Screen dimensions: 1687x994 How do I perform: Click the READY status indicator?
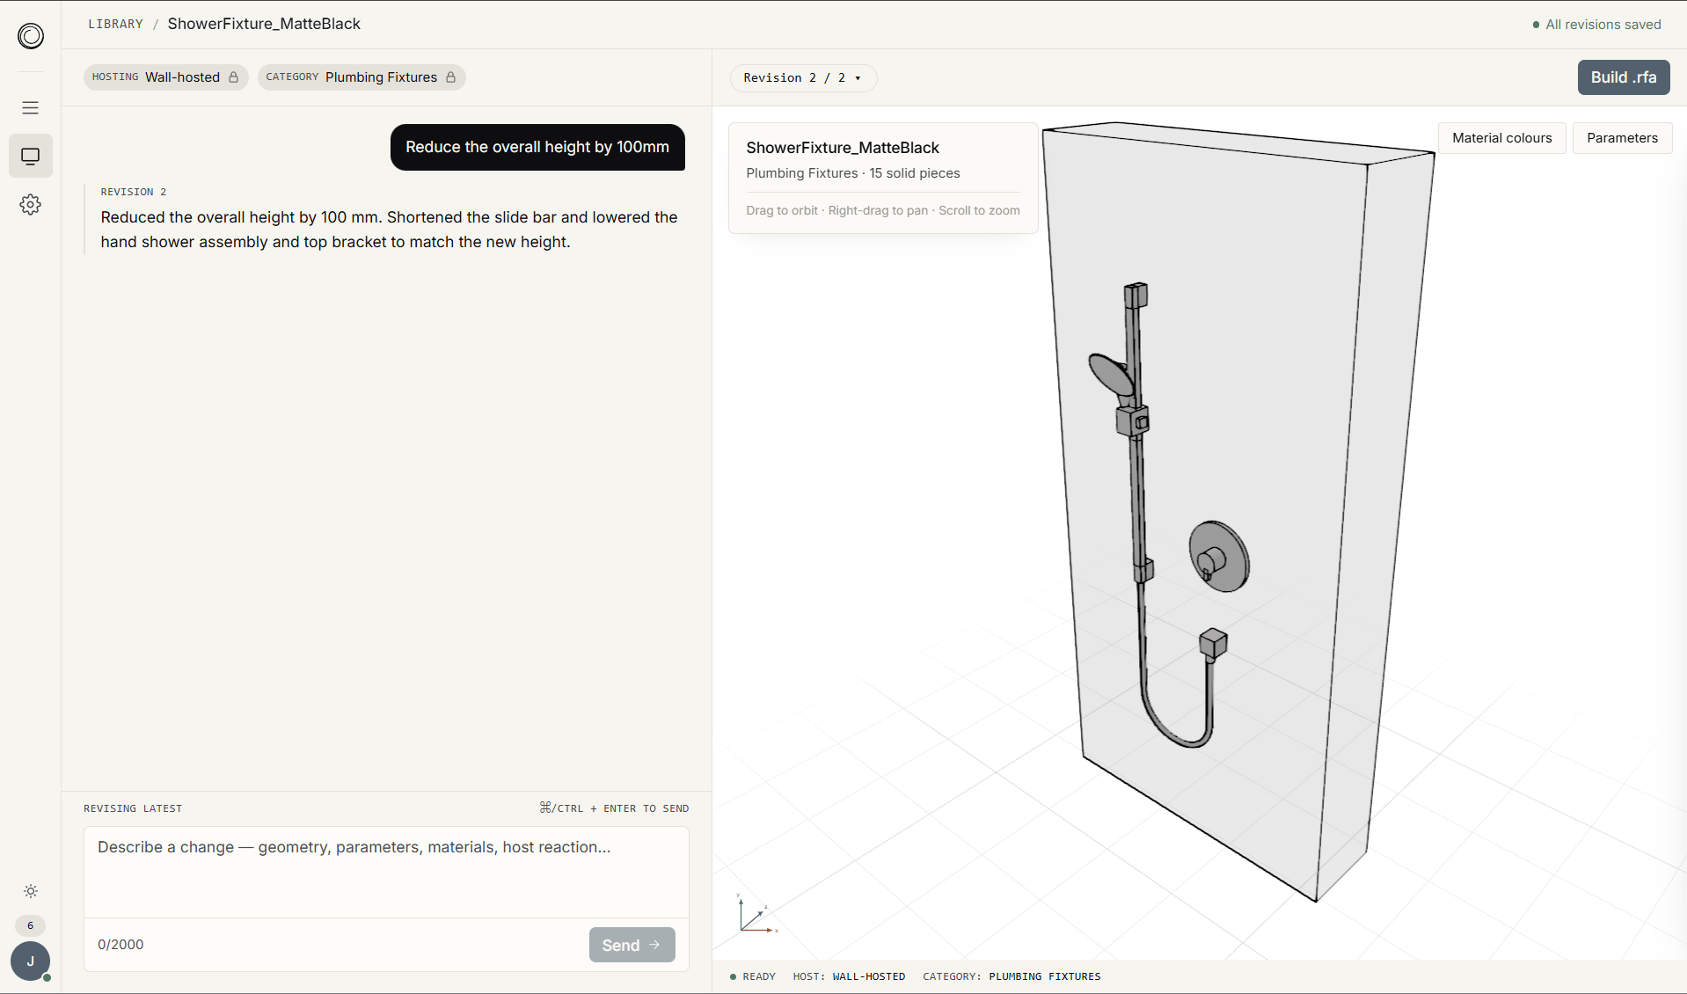click(753, 976)
